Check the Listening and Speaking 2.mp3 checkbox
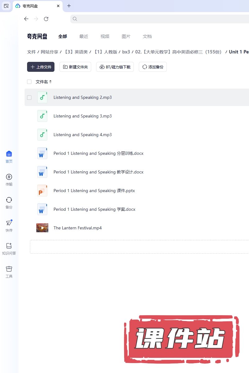Image resolution: width=249 pixels, height=373 pixels. tap(29, 98)
